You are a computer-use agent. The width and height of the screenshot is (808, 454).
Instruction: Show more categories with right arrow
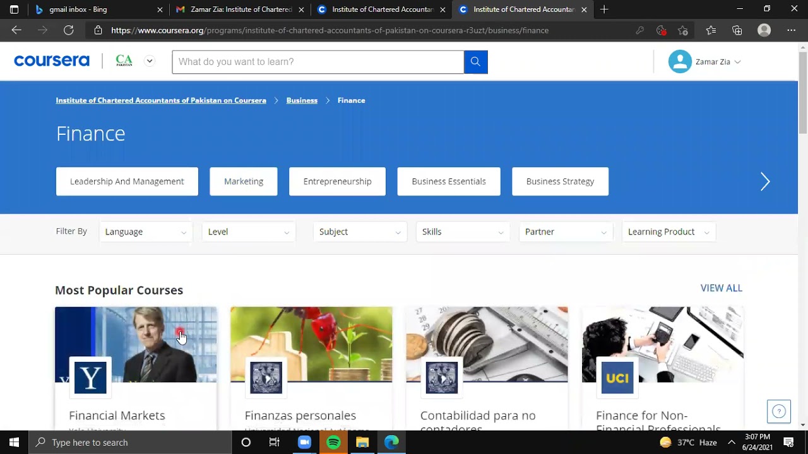765,182
